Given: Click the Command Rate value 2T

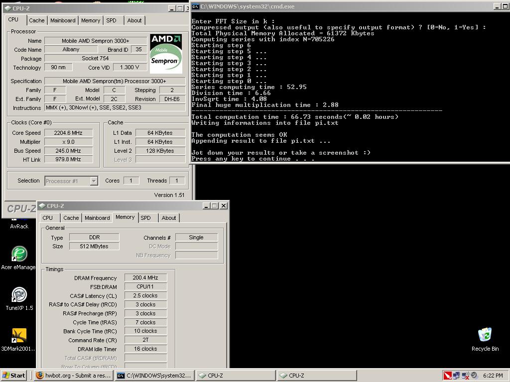Looking at the screenshot, I should [145, 340].
